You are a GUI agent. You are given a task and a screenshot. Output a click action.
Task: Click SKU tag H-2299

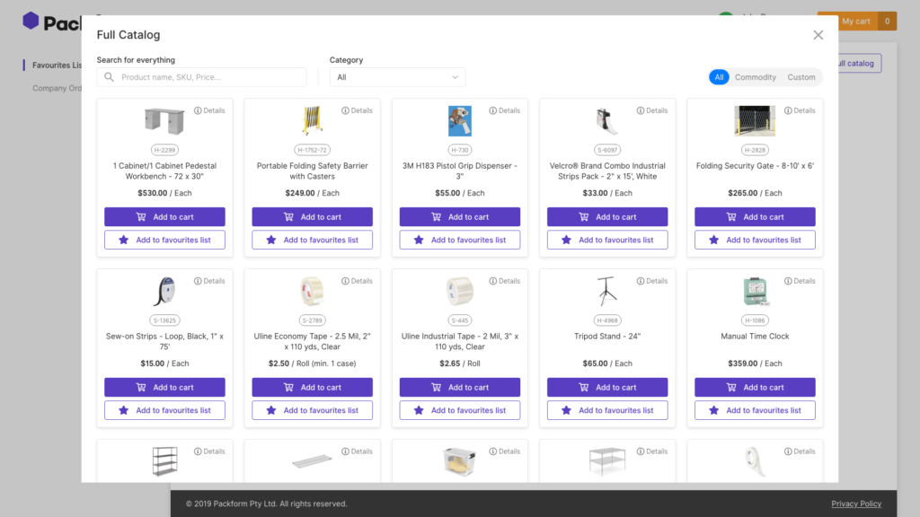pos(164,150)
